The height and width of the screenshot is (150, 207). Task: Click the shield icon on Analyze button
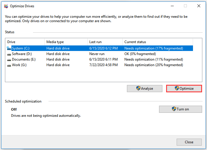138,88
